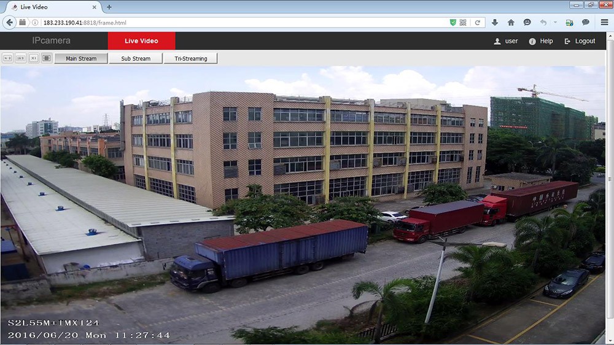The width and height of the screenshot is (614, 345).
Task: Go to the browser home page
Action: pos(511,23)
